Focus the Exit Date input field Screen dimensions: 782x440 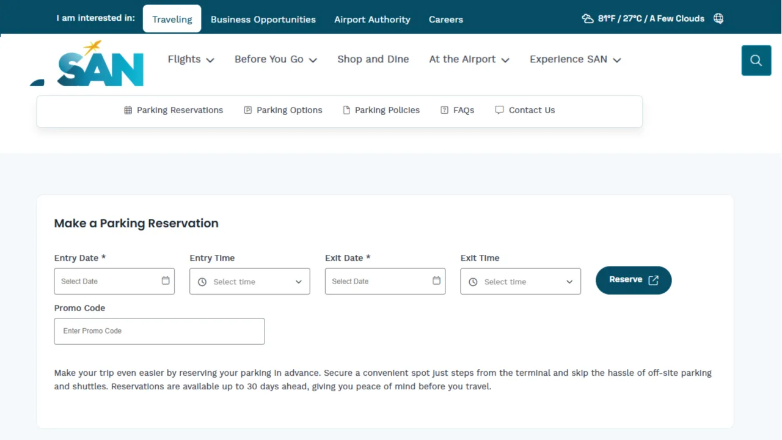click(385, 281)
